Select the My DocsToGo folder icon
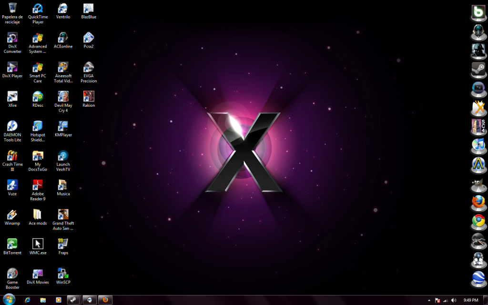 (x=38, y=161)
